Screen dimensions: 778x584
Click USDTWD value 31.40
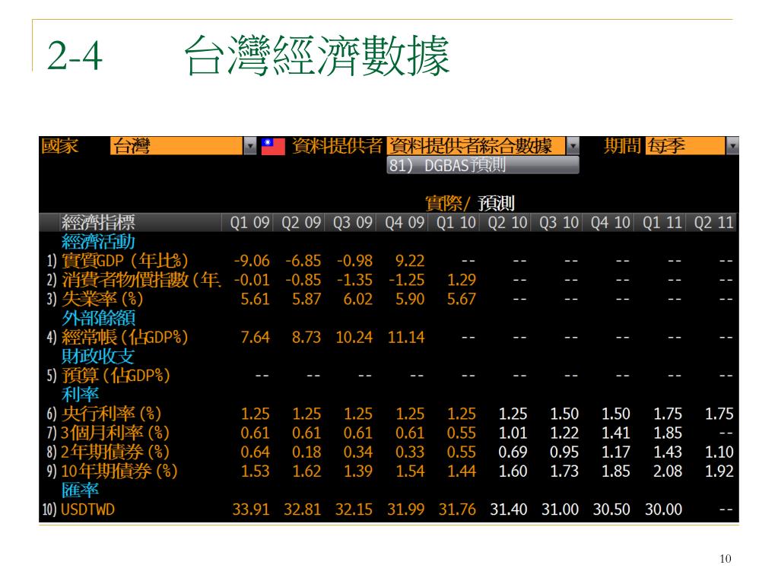[x=509, y=509]
